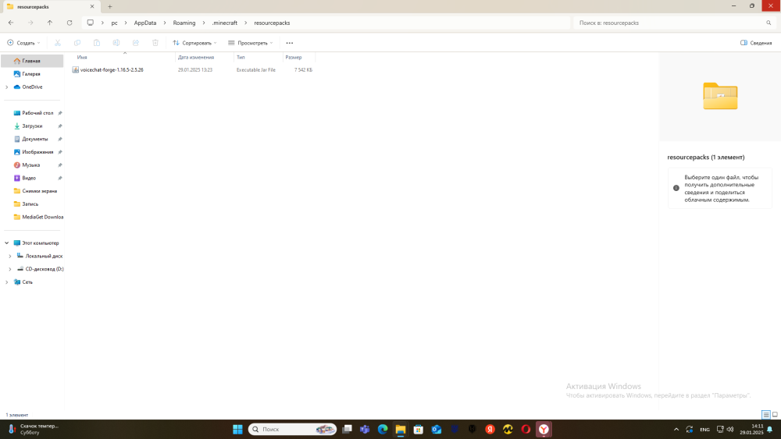Open Загрузки in sidebar
781x439 pixels.
click(32, 126)
